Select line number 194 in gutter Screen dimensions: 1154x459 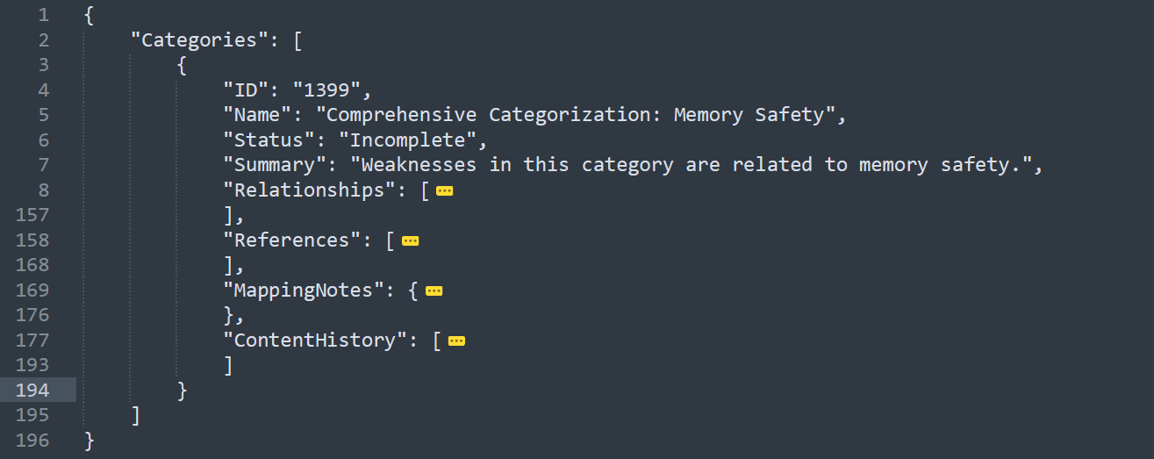pyautogui.click(x=32, y=391)
